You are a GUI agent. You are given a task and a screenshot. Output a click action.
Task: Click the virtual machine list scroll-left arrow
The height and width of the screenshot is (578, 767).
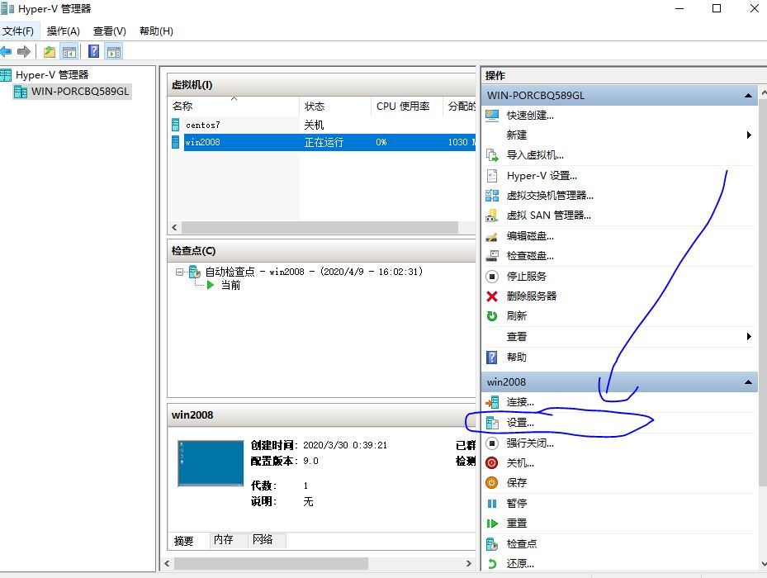175,228
